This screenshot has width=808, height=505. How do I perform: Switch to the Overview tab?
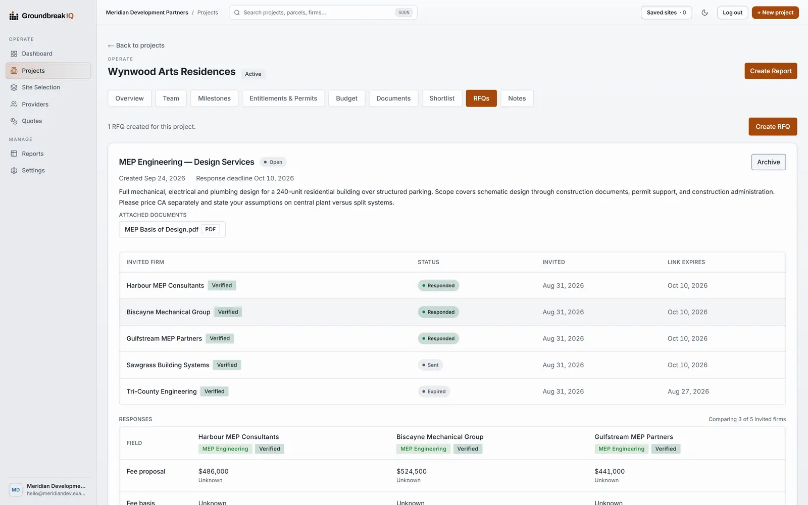point(129,98)
